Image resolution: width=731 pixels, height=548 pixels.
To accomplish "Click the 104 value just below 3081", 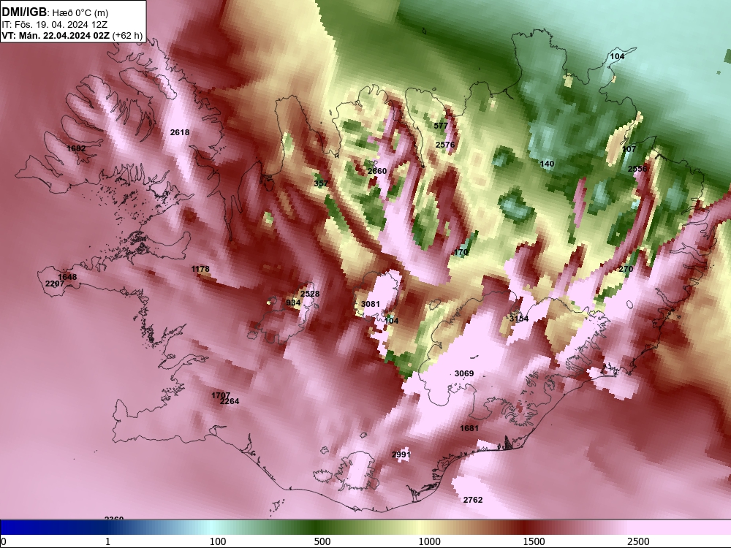I will click(x=392, y=321).
